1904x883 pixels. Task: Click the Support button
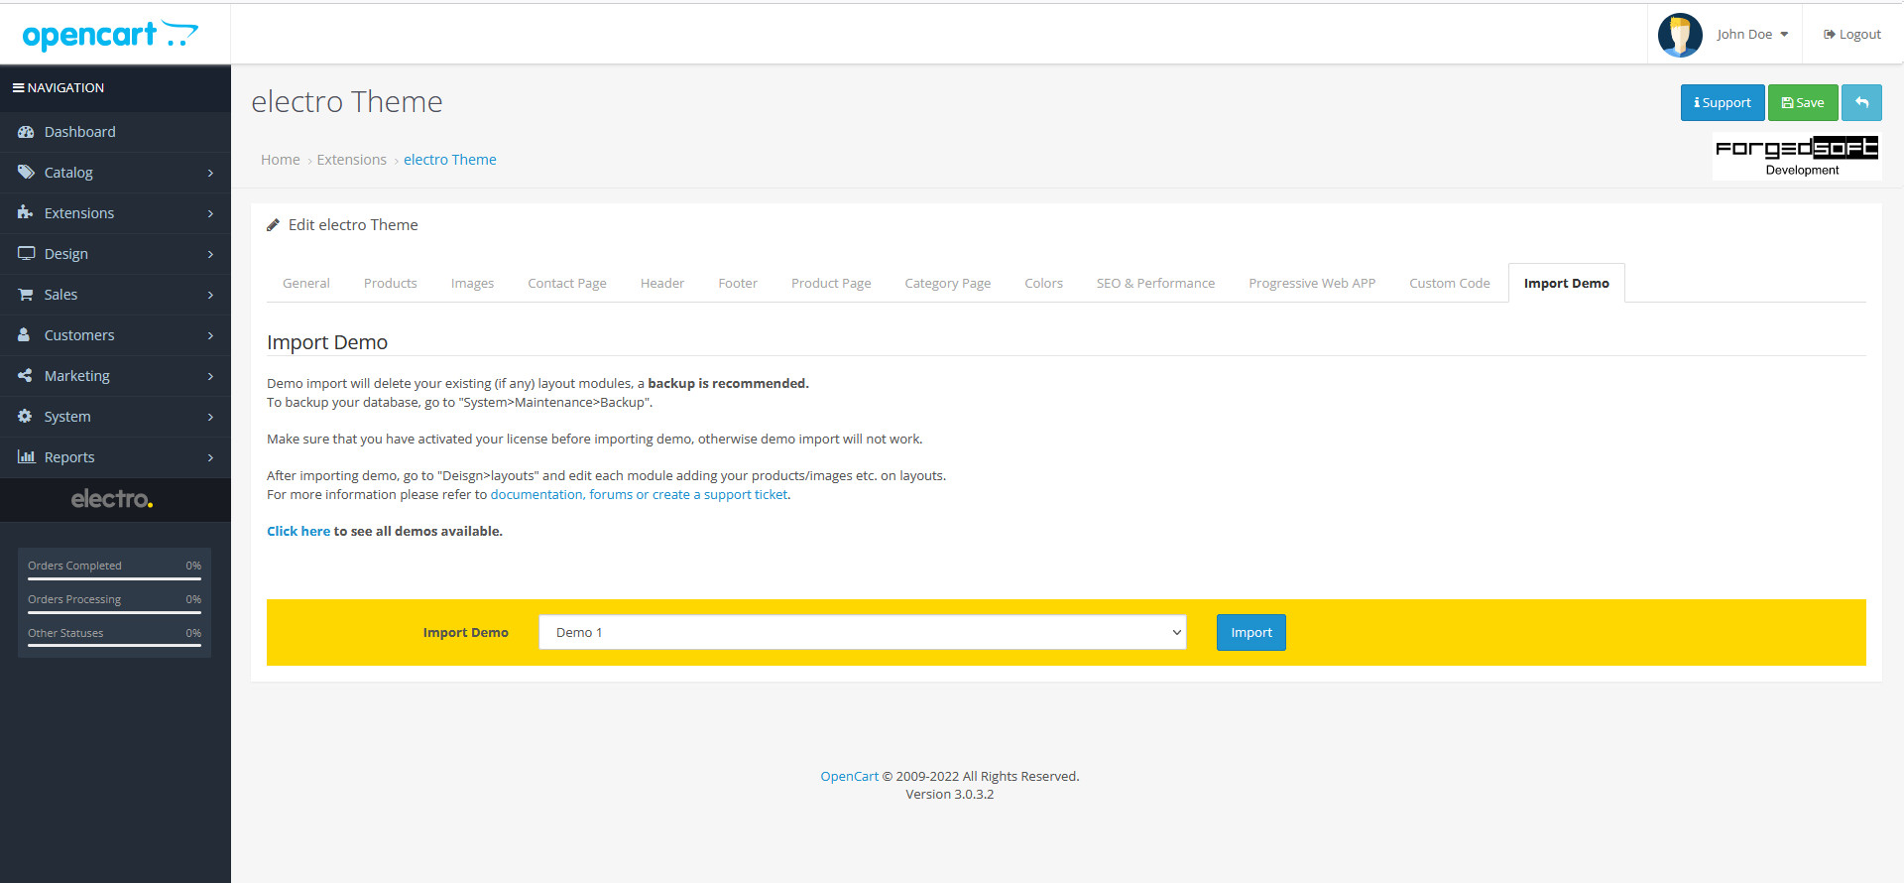[1722, 103]
